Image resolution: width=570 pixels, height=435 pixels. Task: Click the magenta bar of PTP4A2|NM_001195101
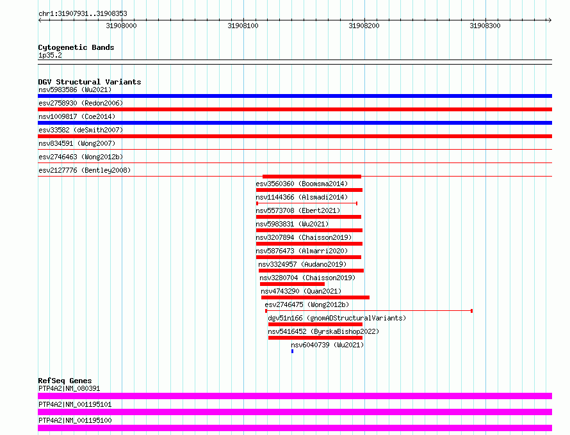click(295, 412)
